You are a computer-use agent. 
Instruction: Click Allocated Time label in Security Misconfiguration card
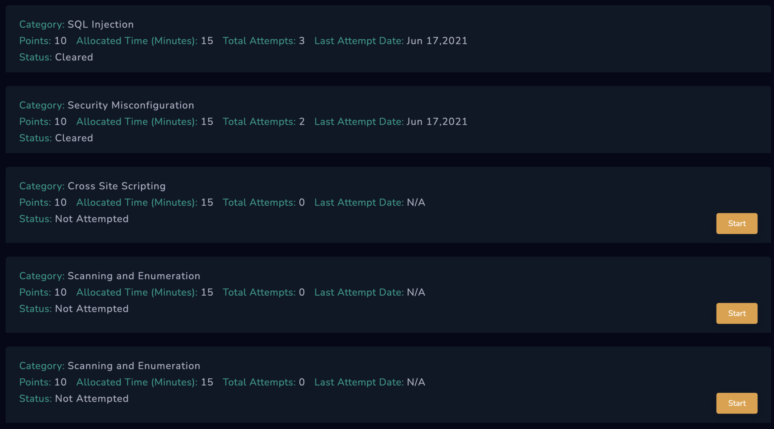(x=136, y=122)
